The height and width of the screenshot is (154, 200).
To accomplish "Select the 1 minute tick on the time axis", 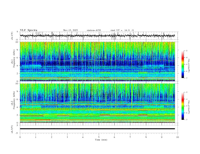I will (x=36, y=137).
